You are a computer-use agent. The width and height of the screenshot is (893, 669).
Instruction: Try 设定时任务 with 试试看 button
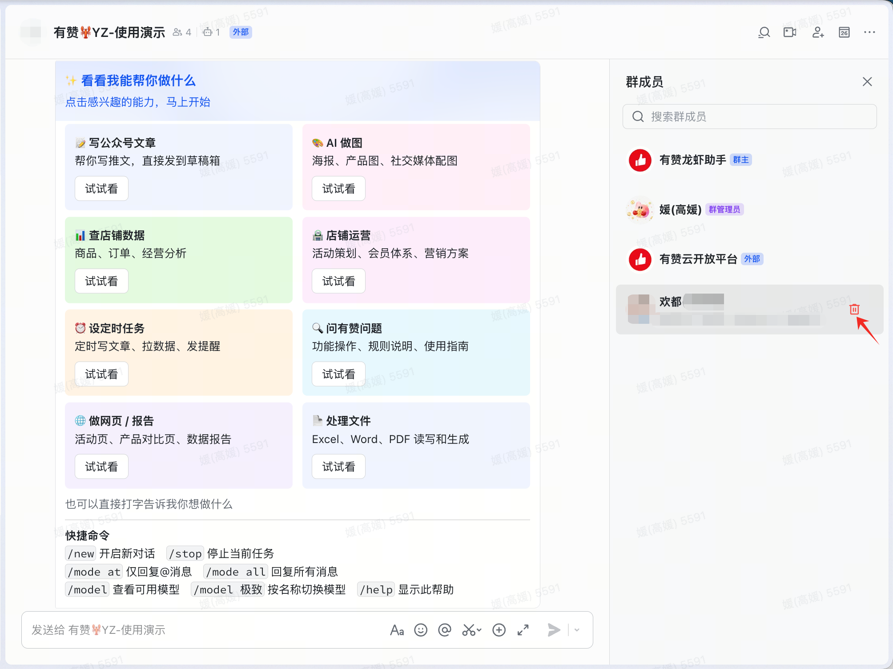(x=101, y=374)
